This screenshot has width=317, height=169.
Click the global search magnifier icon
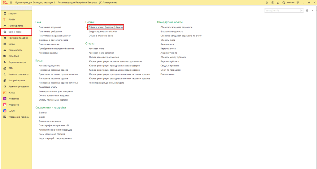(284, 2)
